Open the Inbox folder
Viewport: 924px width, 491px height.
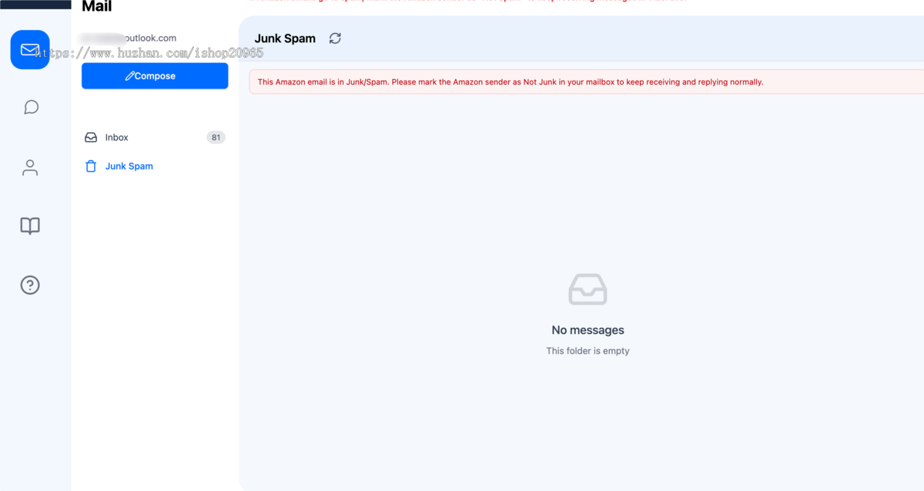155,138
